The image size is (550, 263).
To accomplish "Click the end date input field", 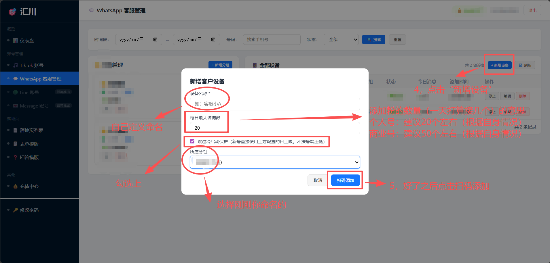I will point(196,40).
